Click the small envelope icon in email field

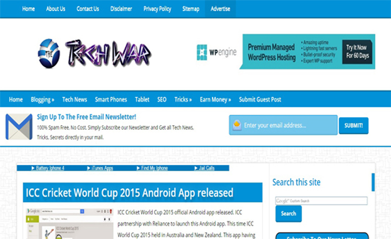[237, 125]
